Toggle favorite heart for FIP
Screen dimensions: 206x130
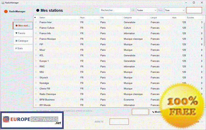[36, 44]
